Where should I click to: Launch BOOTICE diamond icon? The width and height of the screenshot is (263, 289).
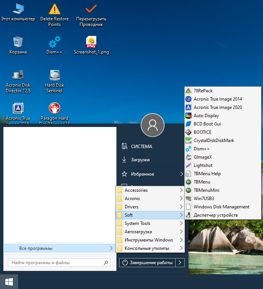pos(188,132)
